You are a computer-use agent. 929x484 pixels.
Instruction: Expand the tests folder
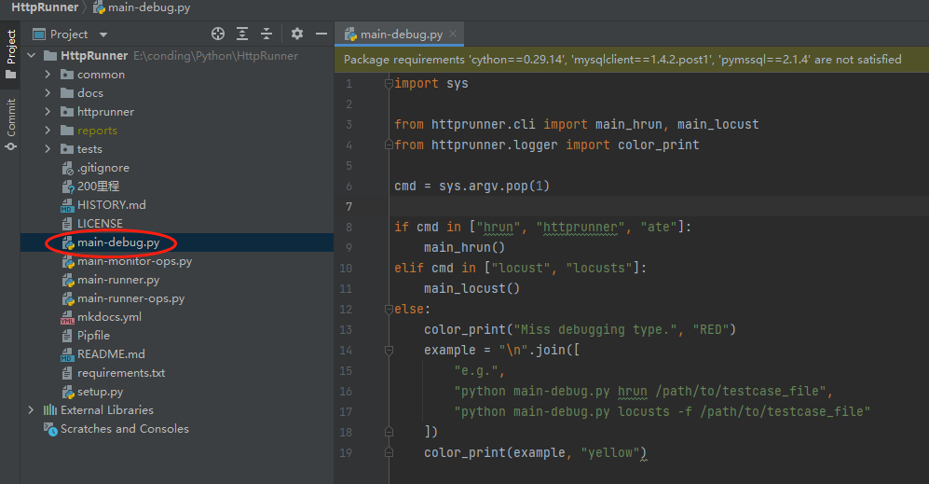[48, 149]
